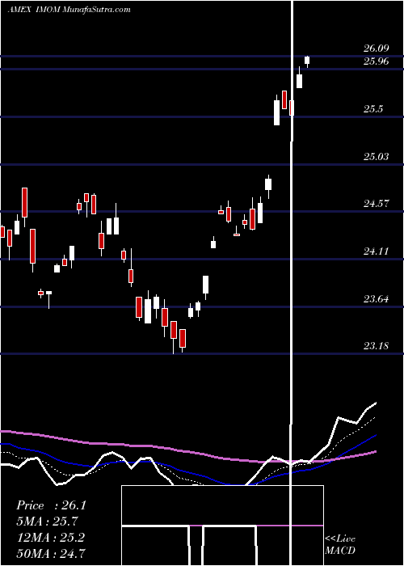The image size is (404, 566).
Task: Click the AMEX IMOM MunafaSutra.com title
Action: pos(69,10)
